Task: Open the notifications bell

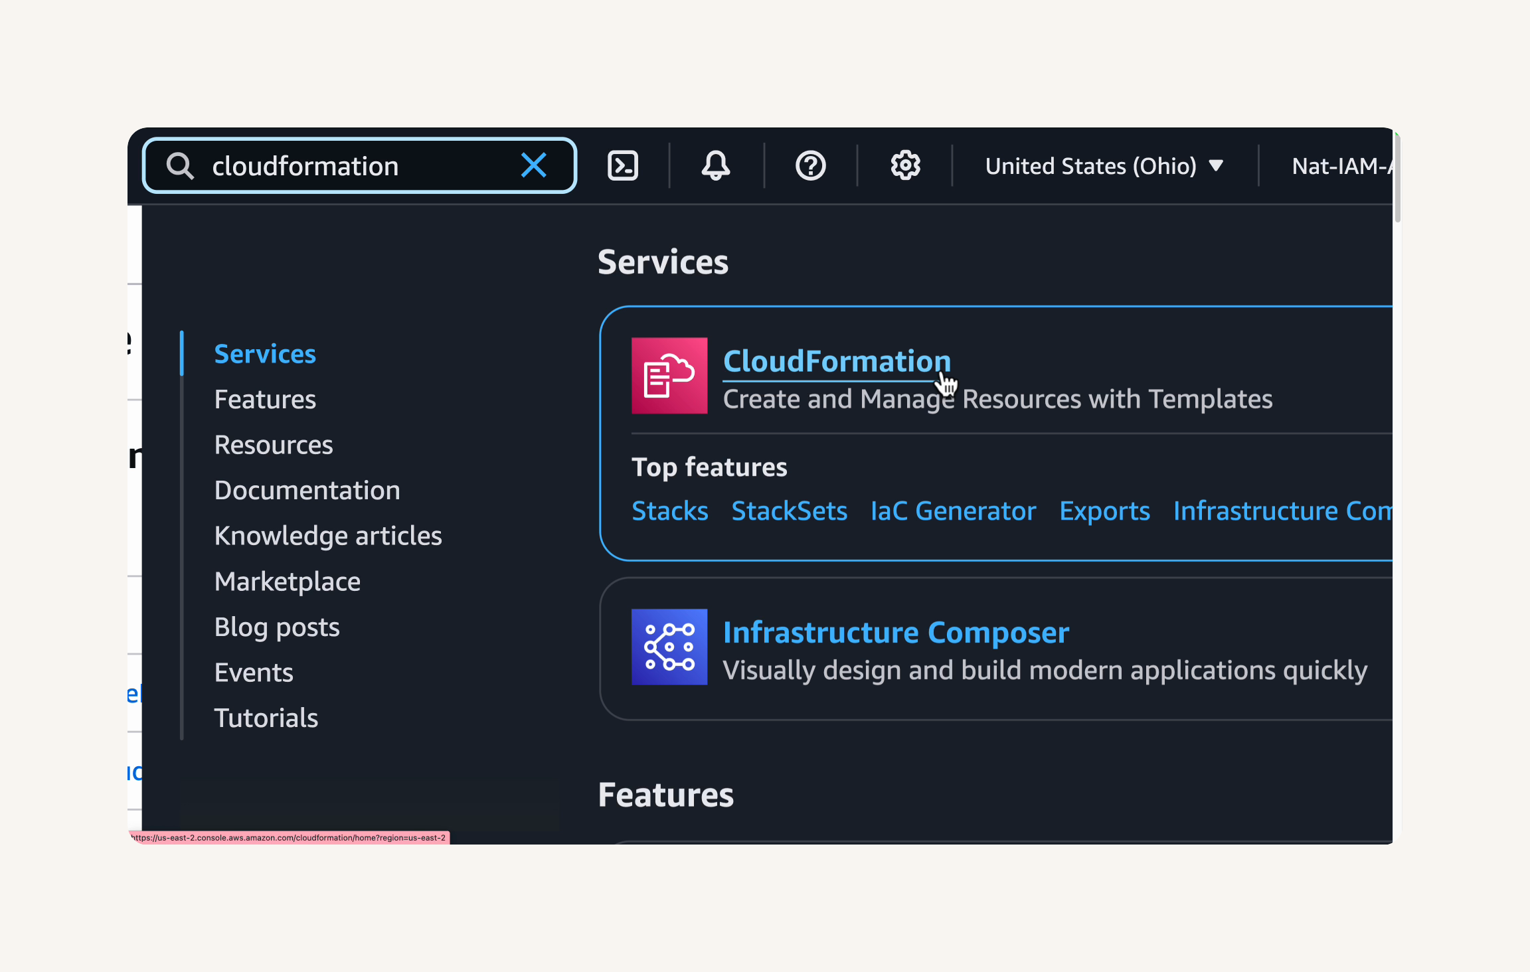Action: click(716, 165)
